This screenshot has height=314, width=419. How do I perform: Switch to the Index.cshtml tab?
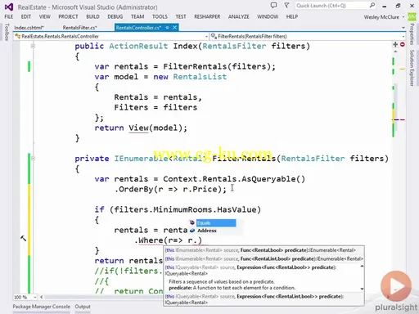29,28
